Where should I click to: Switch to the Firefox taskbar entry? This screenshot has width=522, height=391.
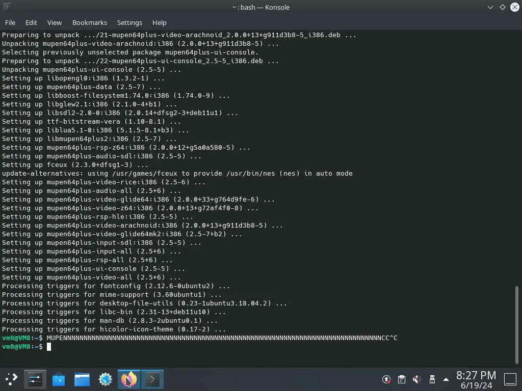pyautogui.click(x=129, y=379)
